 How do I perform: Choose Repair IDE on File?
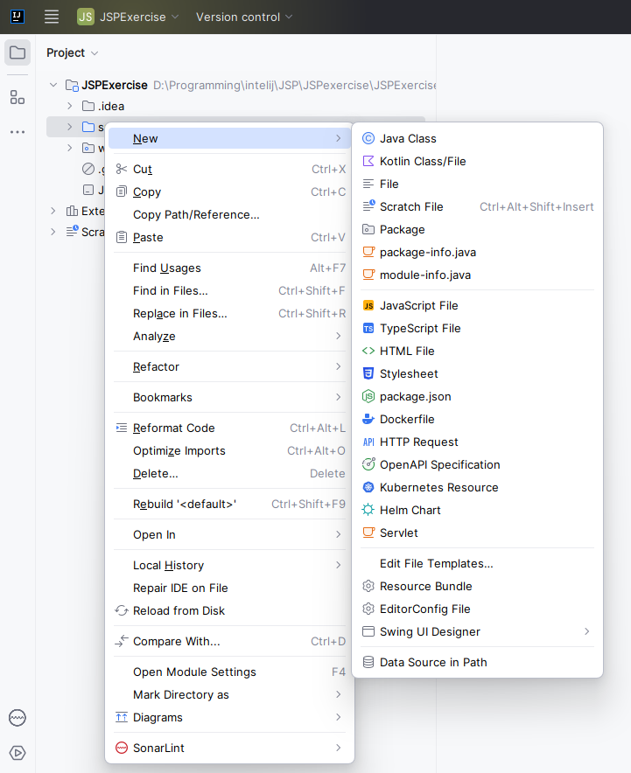click(229, 588)
